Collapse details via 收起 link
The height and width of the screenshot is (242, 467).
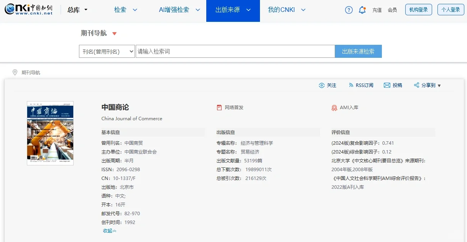(x=110, y=231)
